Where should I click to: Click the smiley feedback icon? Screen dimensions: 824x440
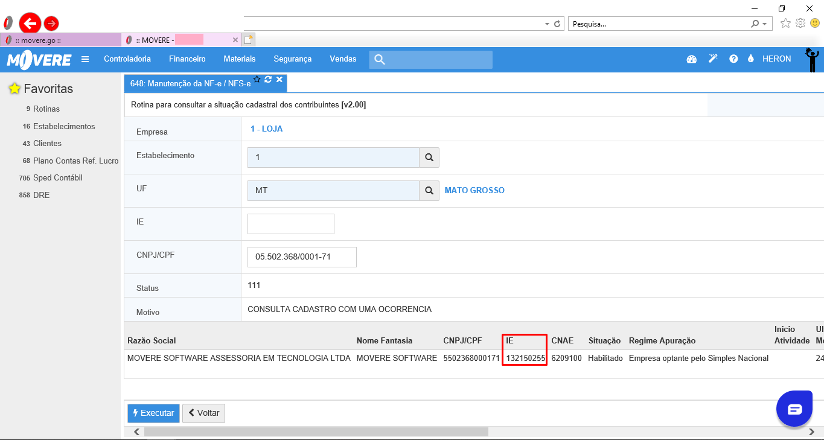815,24
